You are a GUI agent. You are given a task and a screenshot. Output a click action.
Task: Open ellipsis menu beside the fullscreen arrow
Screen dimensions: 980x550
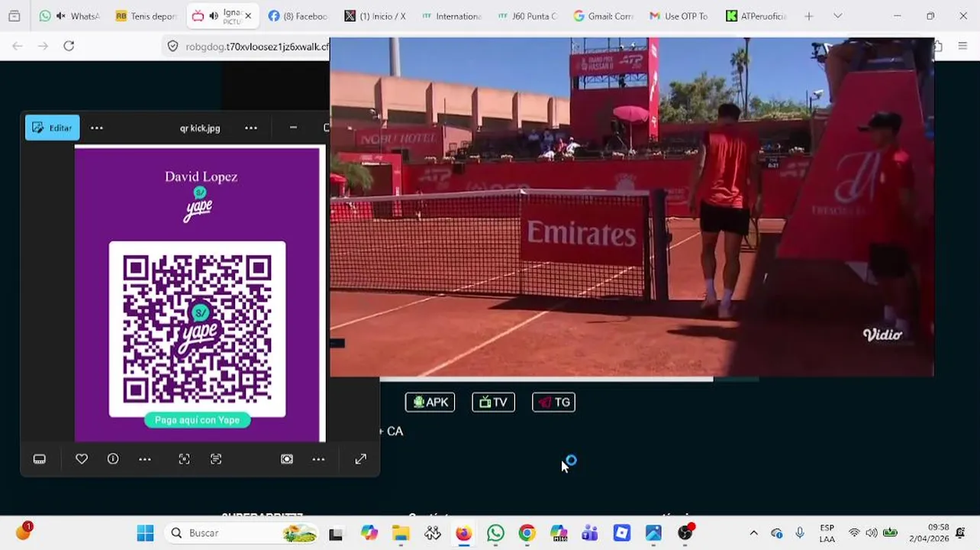point(318,459)
